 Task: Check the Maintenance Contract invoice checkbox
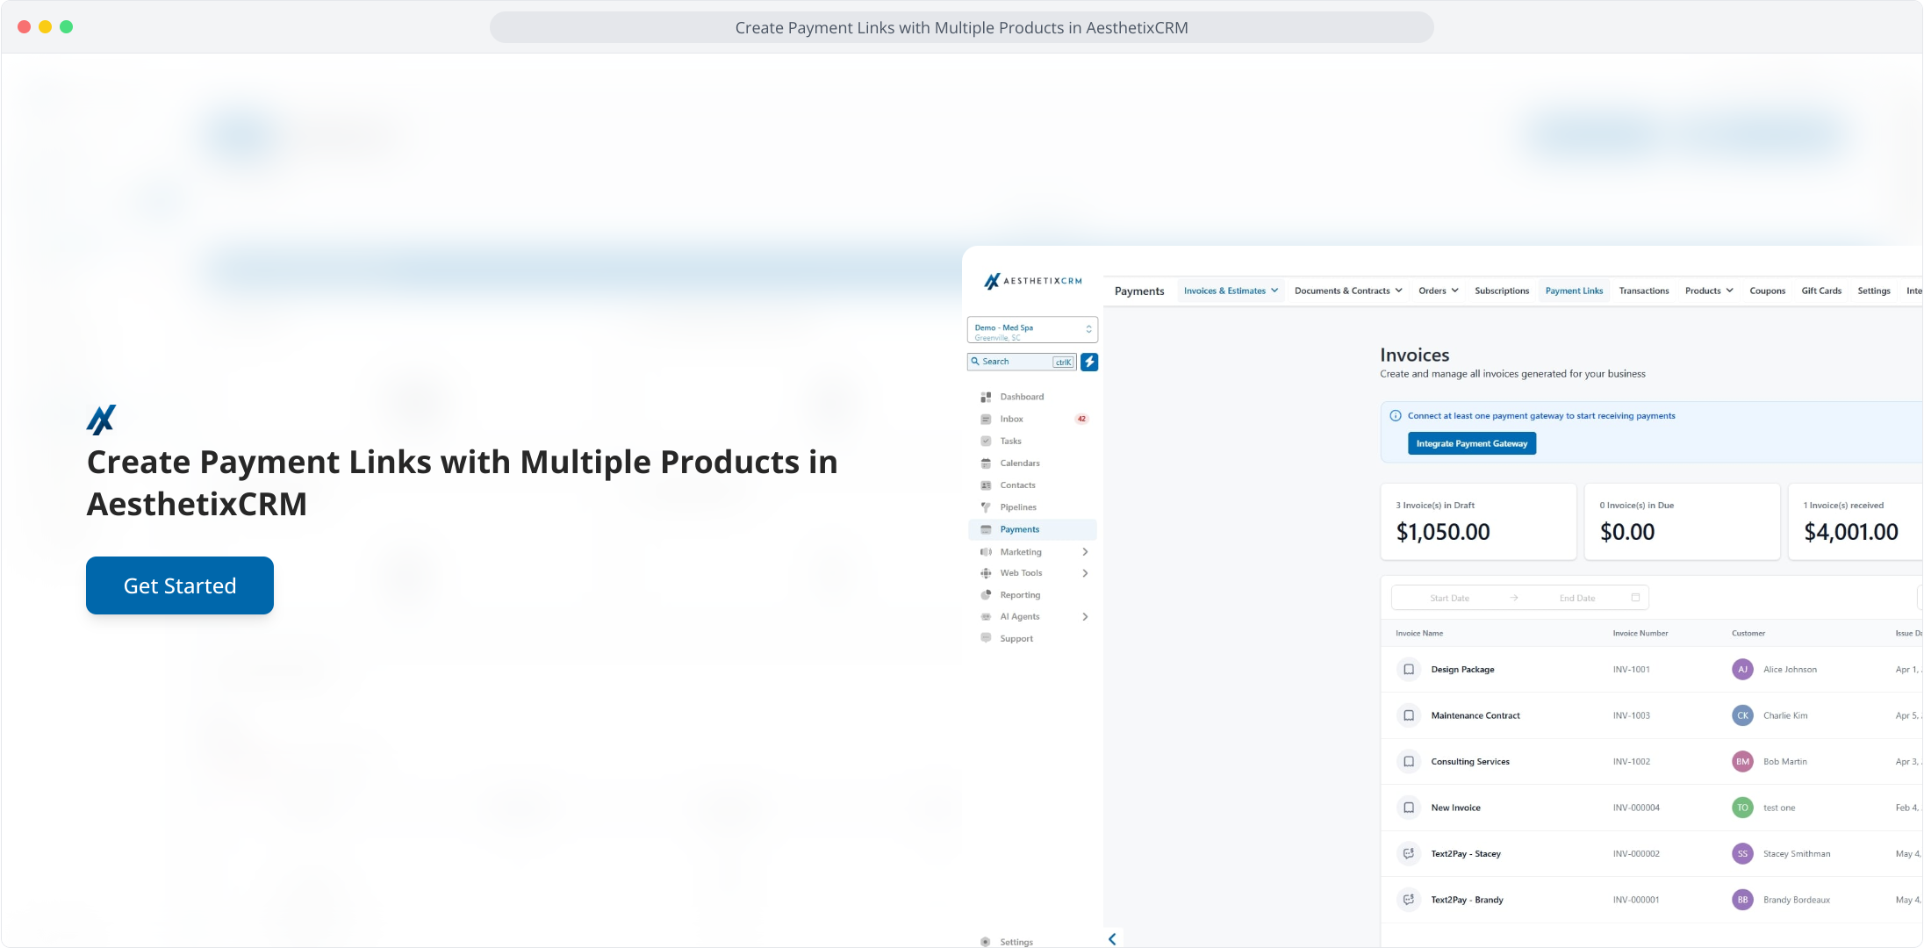[x=1409, y=715]
